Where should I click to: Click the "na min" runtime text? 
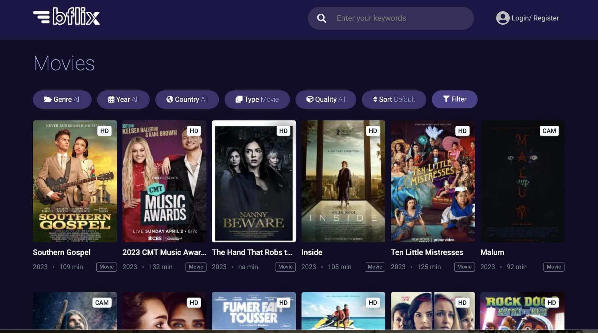click(x=248, y=267)
